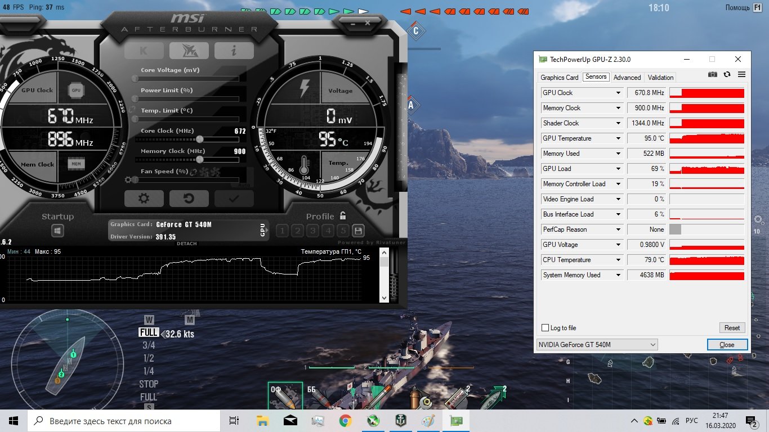This screenshot has height=432, width=769.
Task: Switch to GPU-Z Advanced tab
Action: click(627, 78)
